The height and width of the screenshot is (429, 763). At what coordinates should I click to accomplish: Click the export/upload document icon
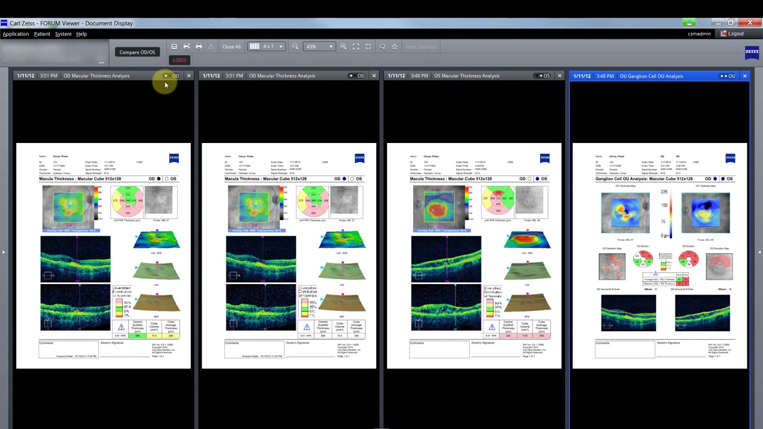point(211,46)
